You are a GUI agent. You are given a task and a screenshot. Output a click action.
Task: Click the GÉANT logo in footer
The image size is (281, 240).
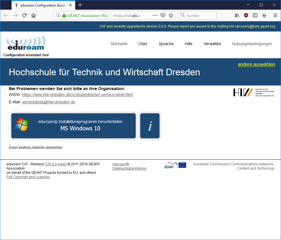(171, 165)
